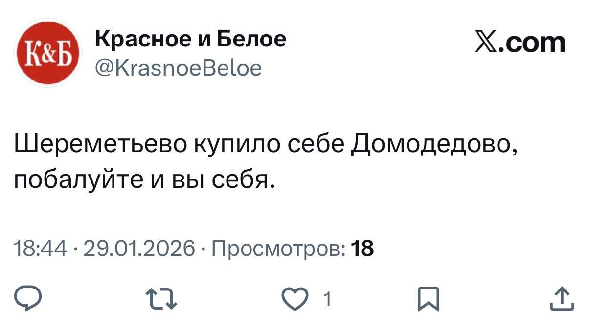Open the red K&Б profile avatar
Viewport: 590px width, 333px height.
48,53
